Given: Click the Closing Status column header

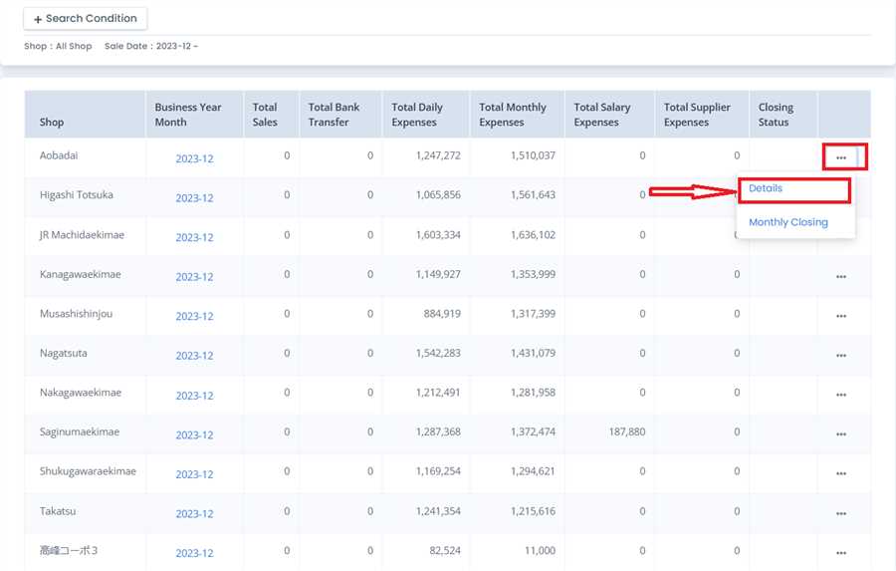Looking at the screenshot, I should pyautogui.click(x=776, y=115).
